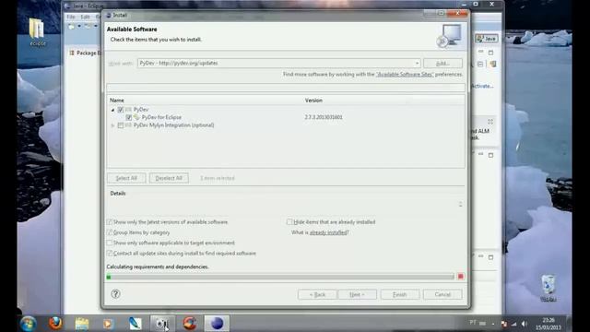Toggle Group items by category checkbox
Image resolution: width=590 pixels, height=332 pixels.
coord(110,232)
